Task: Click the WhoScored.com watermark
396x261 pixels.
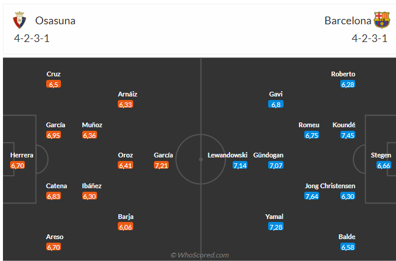Action: pos(199,255)
